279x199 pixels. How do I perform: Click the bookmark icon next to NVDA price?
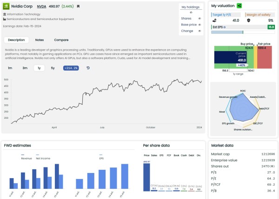78,6
